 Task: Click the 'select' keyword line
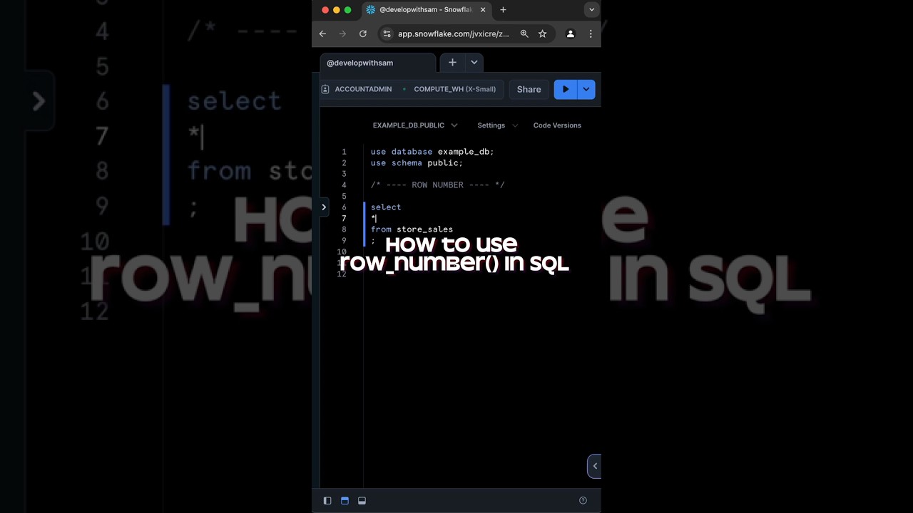[386, 207]
